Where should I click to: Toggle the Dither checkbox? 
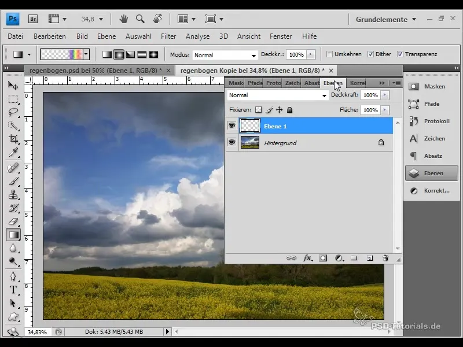[370, 54]
